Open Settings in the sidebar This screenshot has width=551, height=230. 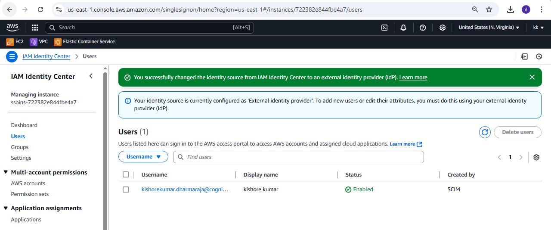[21, 158]
